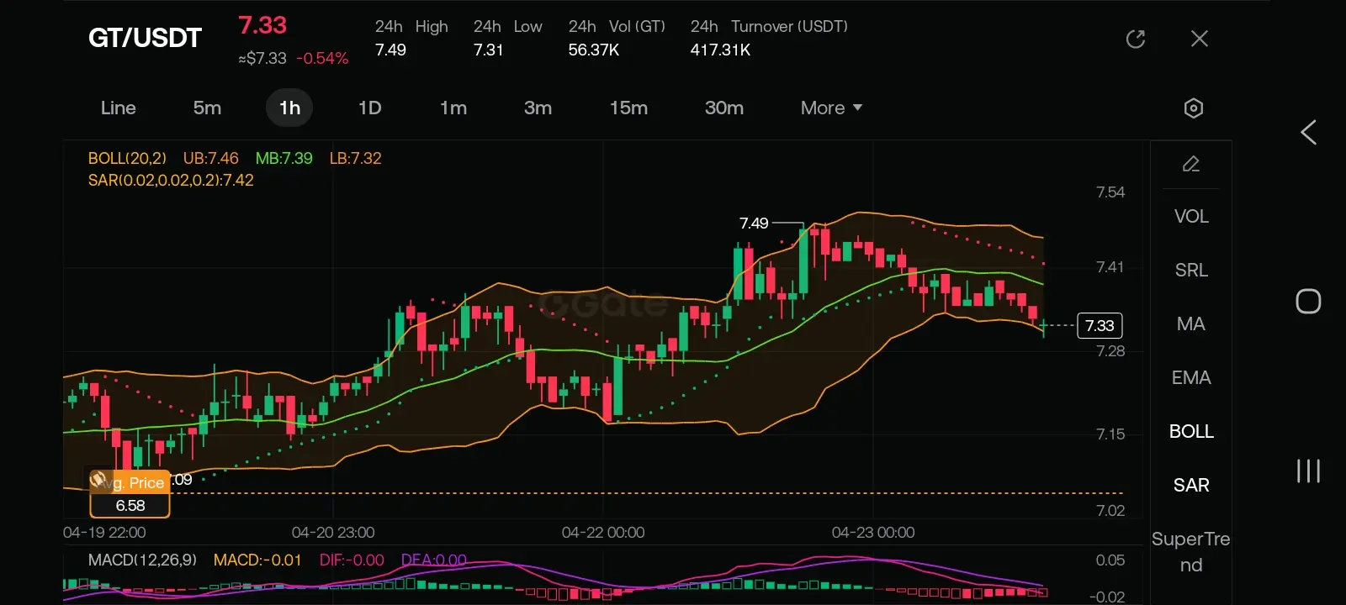Tap the SAR(0.02,0.02,0.2) indicator label

click(171, 180)
